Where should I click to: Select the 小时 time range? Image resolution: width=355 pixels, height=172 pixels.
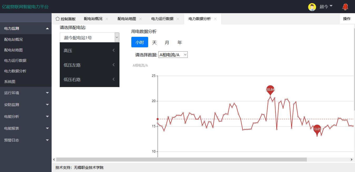[x=139, y=42]
